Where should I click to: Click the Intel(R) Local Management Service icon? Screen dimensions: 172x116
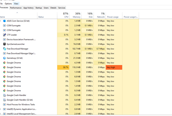pos(4,114)
